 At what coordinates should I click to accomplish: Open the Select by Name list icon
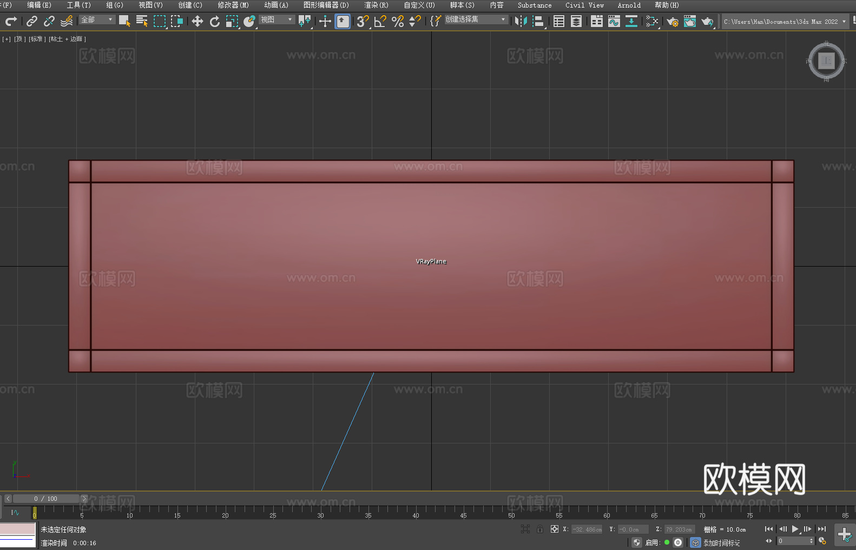click(x=142, y=21)
